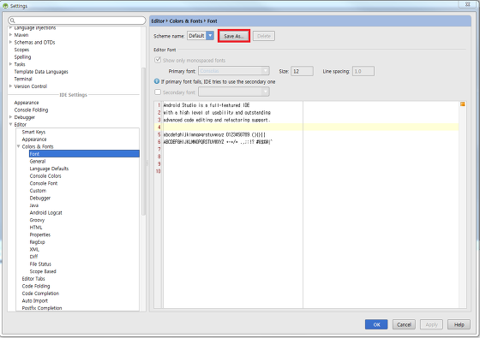Open Auto Import settings
The height and width of the screenshot is (338, 480).
[x=34, y=300]
